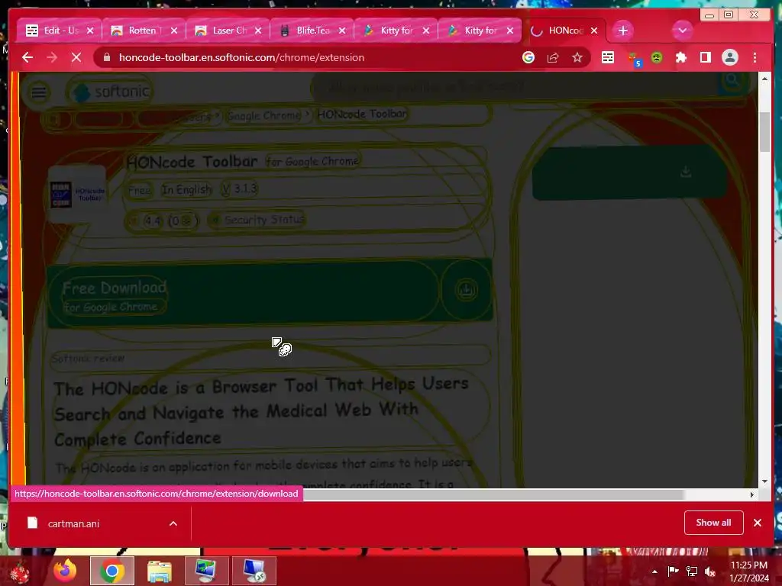Share this page icon
The height and width of the screenshot is (586, 782).
[x=553, y=57]
